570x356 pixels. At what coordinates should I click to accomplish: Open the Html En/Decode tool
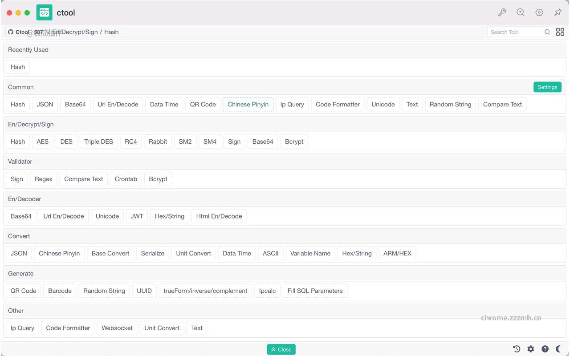tap(219, 216)
